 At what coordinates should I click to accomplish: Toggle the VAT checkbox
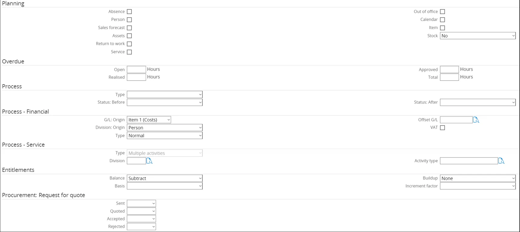click(x=442, y=128)
